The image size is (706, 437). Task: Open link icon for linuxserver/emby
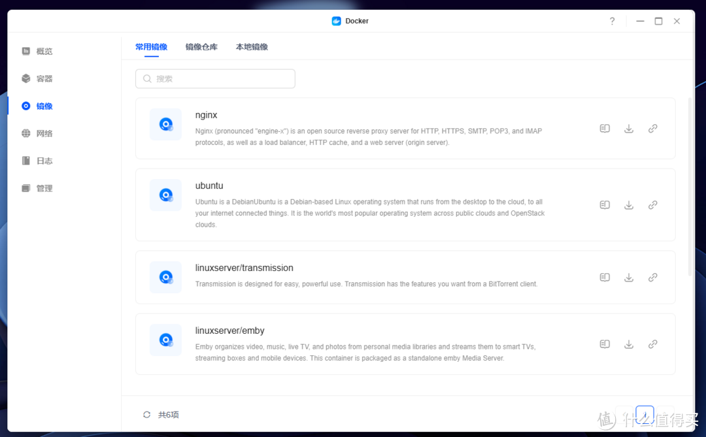[x=653, y=344]
